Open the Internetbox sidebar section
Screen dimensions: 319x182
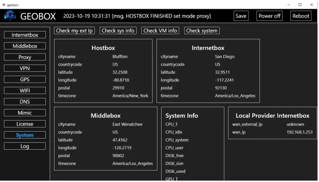[x=25, y=35]
